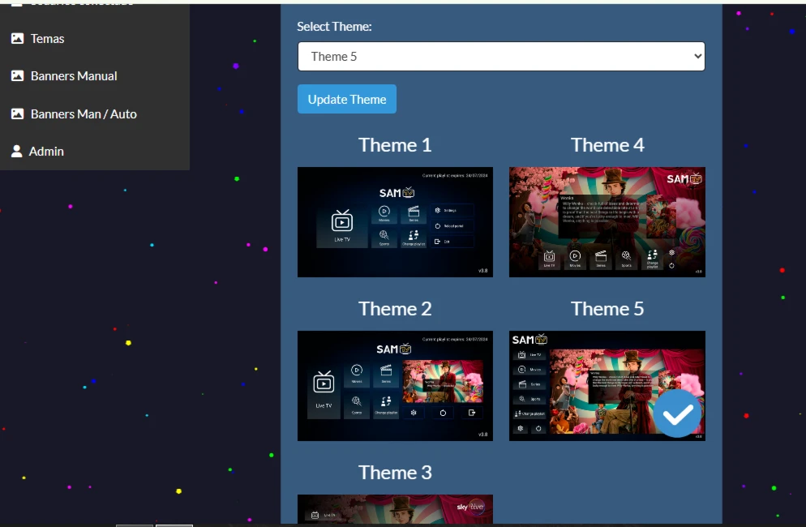The width and height of the screenshot is (806, 527).
Task: Click the Theme 3 heading text
Action: [x=395, y=473]
